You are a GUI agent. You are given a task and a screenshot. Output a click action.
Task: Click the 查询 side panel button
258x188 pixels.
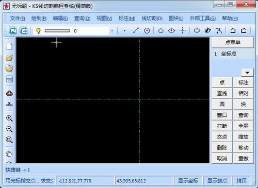pos(243,115)
